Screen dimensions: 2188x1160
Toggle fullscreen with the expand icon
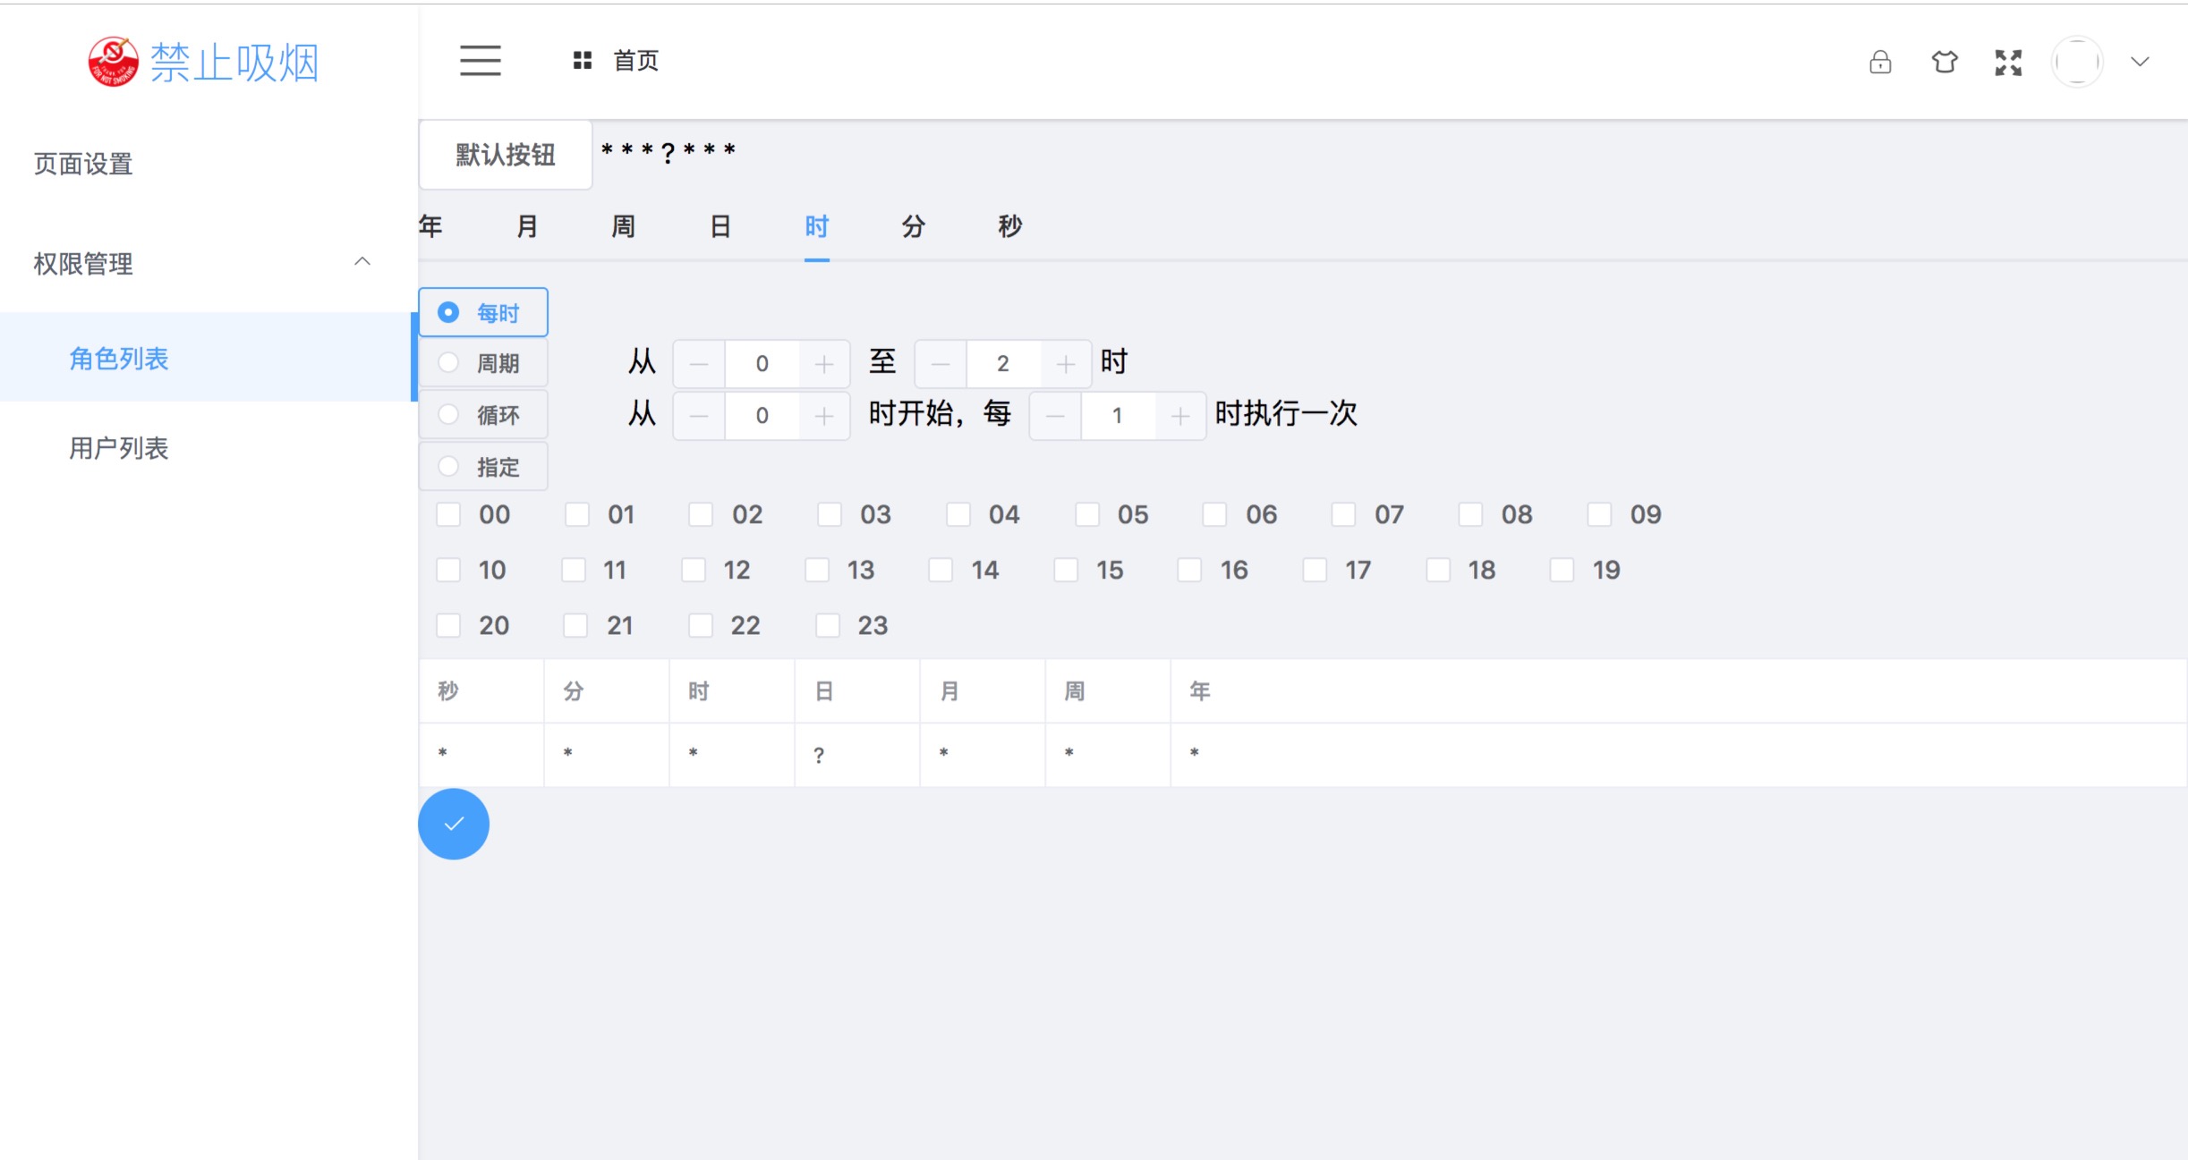pyautogui.click(x=2008, y=62)
